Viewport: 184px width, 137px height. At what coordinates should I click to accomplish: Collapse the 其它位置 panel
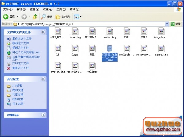click(43, 79)
